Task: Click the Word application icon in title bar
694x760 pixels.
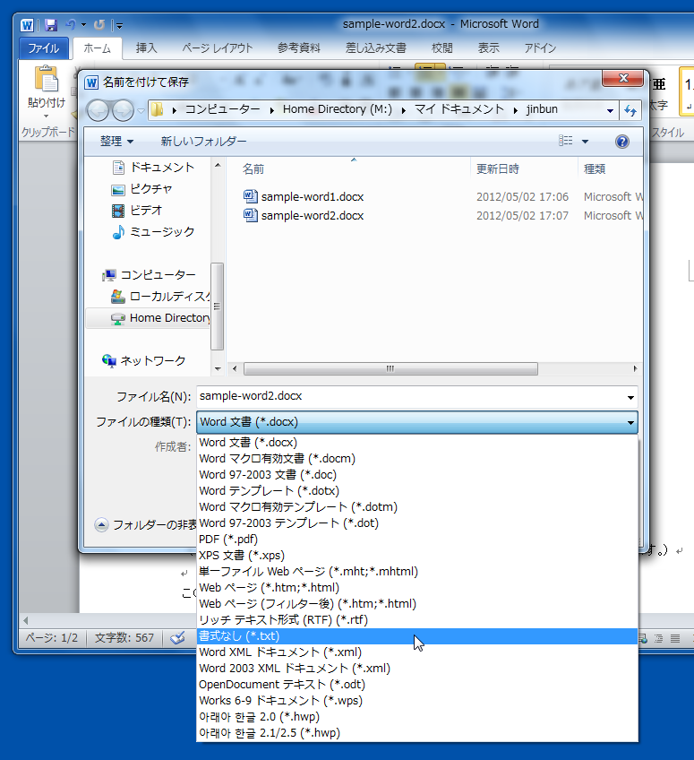Action: [27, 25]
